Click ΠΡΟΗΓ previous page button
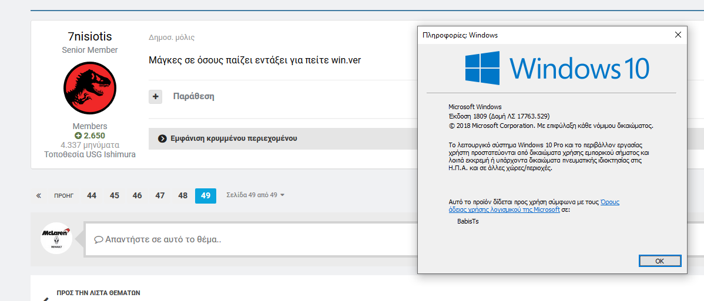704x301 pixels. click(63, 195)
